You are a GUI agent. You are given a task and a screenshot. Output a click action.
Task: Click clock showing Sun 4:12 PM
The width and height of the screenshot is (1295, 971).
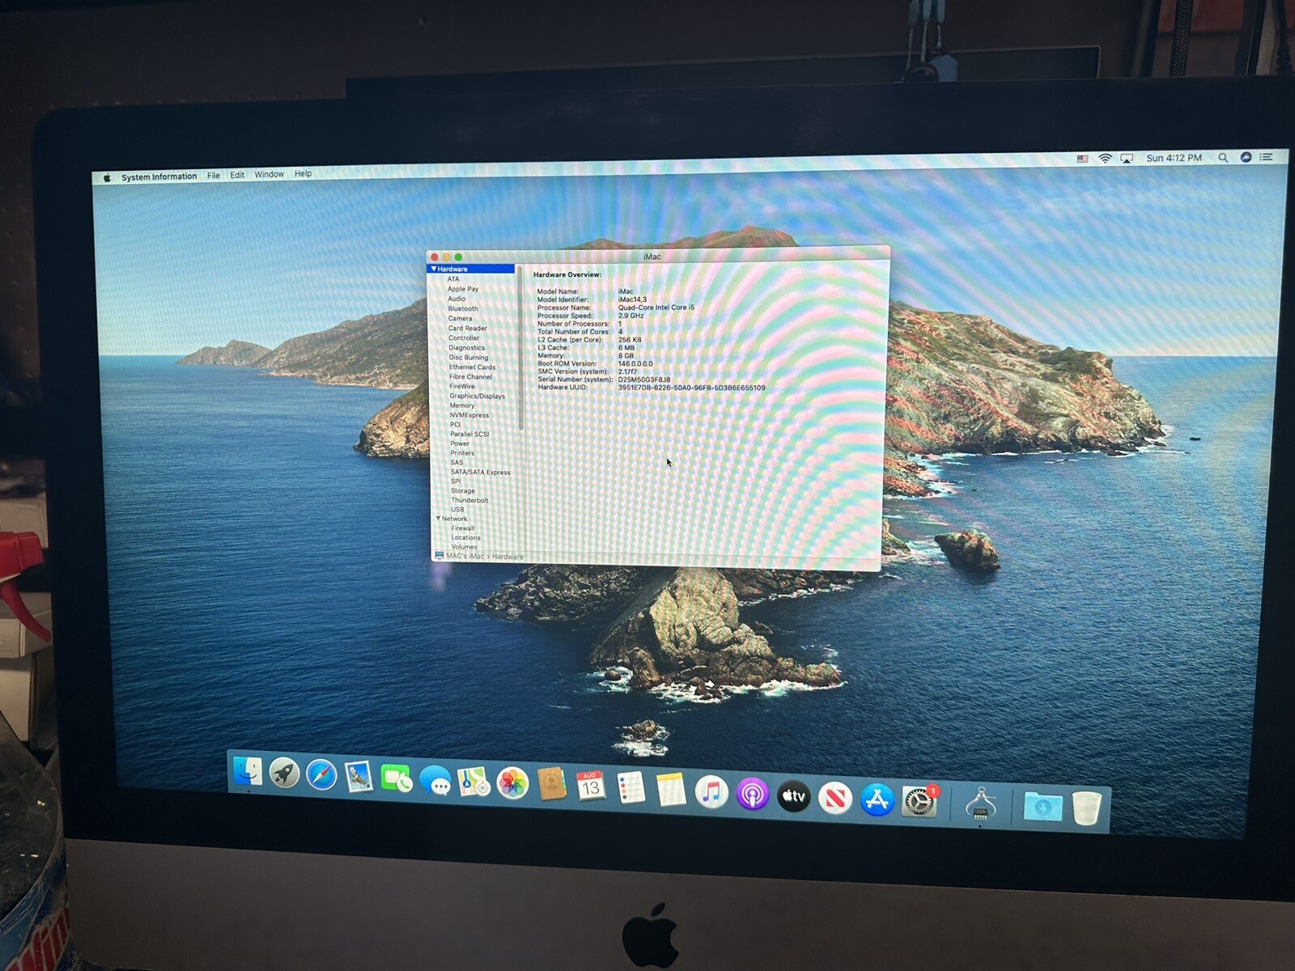point(1174,158)
